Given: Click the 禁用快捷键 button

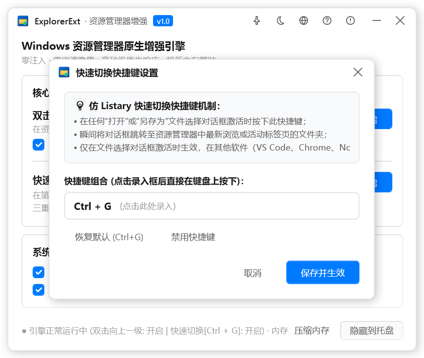Looking at the screenshot, I should (x=193, y=237).
